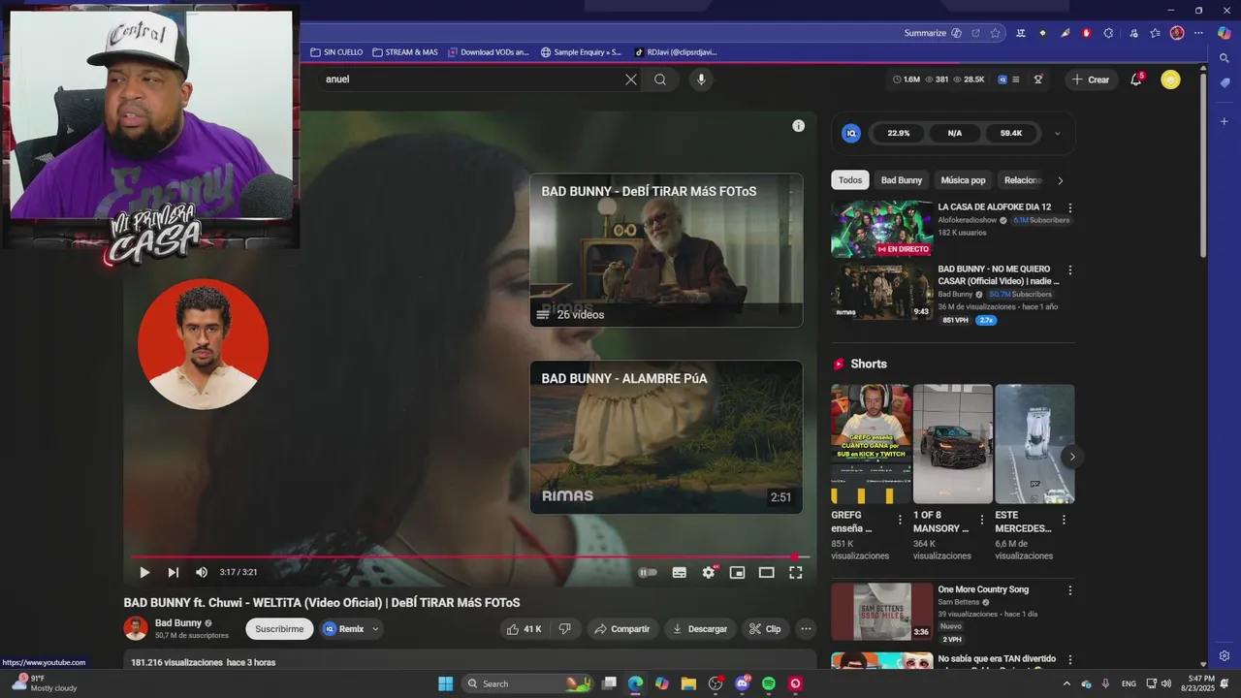Image resolution: width=1241 pixels, height=698 pixels.
Task: Open the Crear menu
Action: point(1090,79)
